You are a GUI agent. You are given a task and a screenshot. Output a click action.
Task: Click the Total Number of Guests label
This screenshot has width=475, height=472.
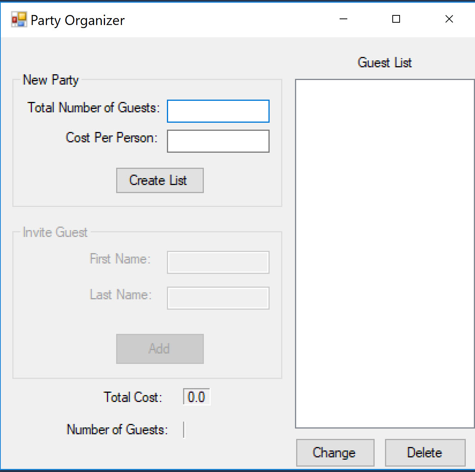pyautogui.click(x=93, y=108)
